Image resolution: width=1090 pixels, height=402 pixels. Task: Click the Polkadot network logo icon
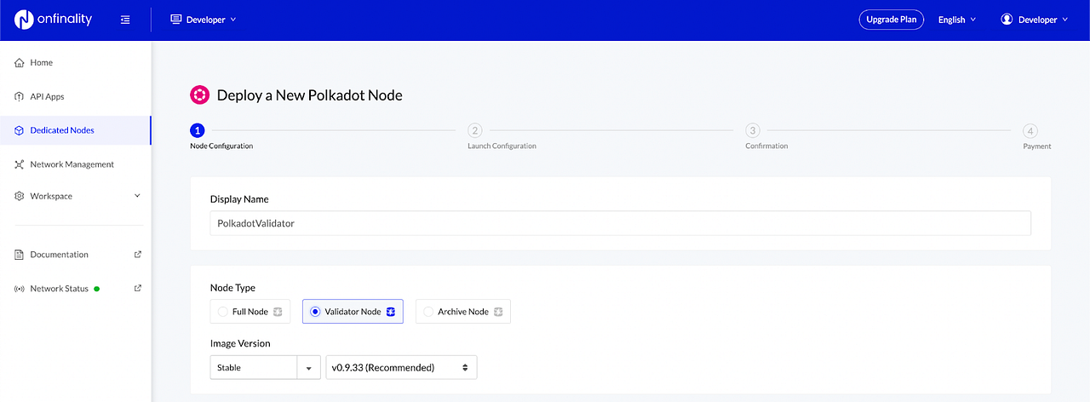[199, 95]
